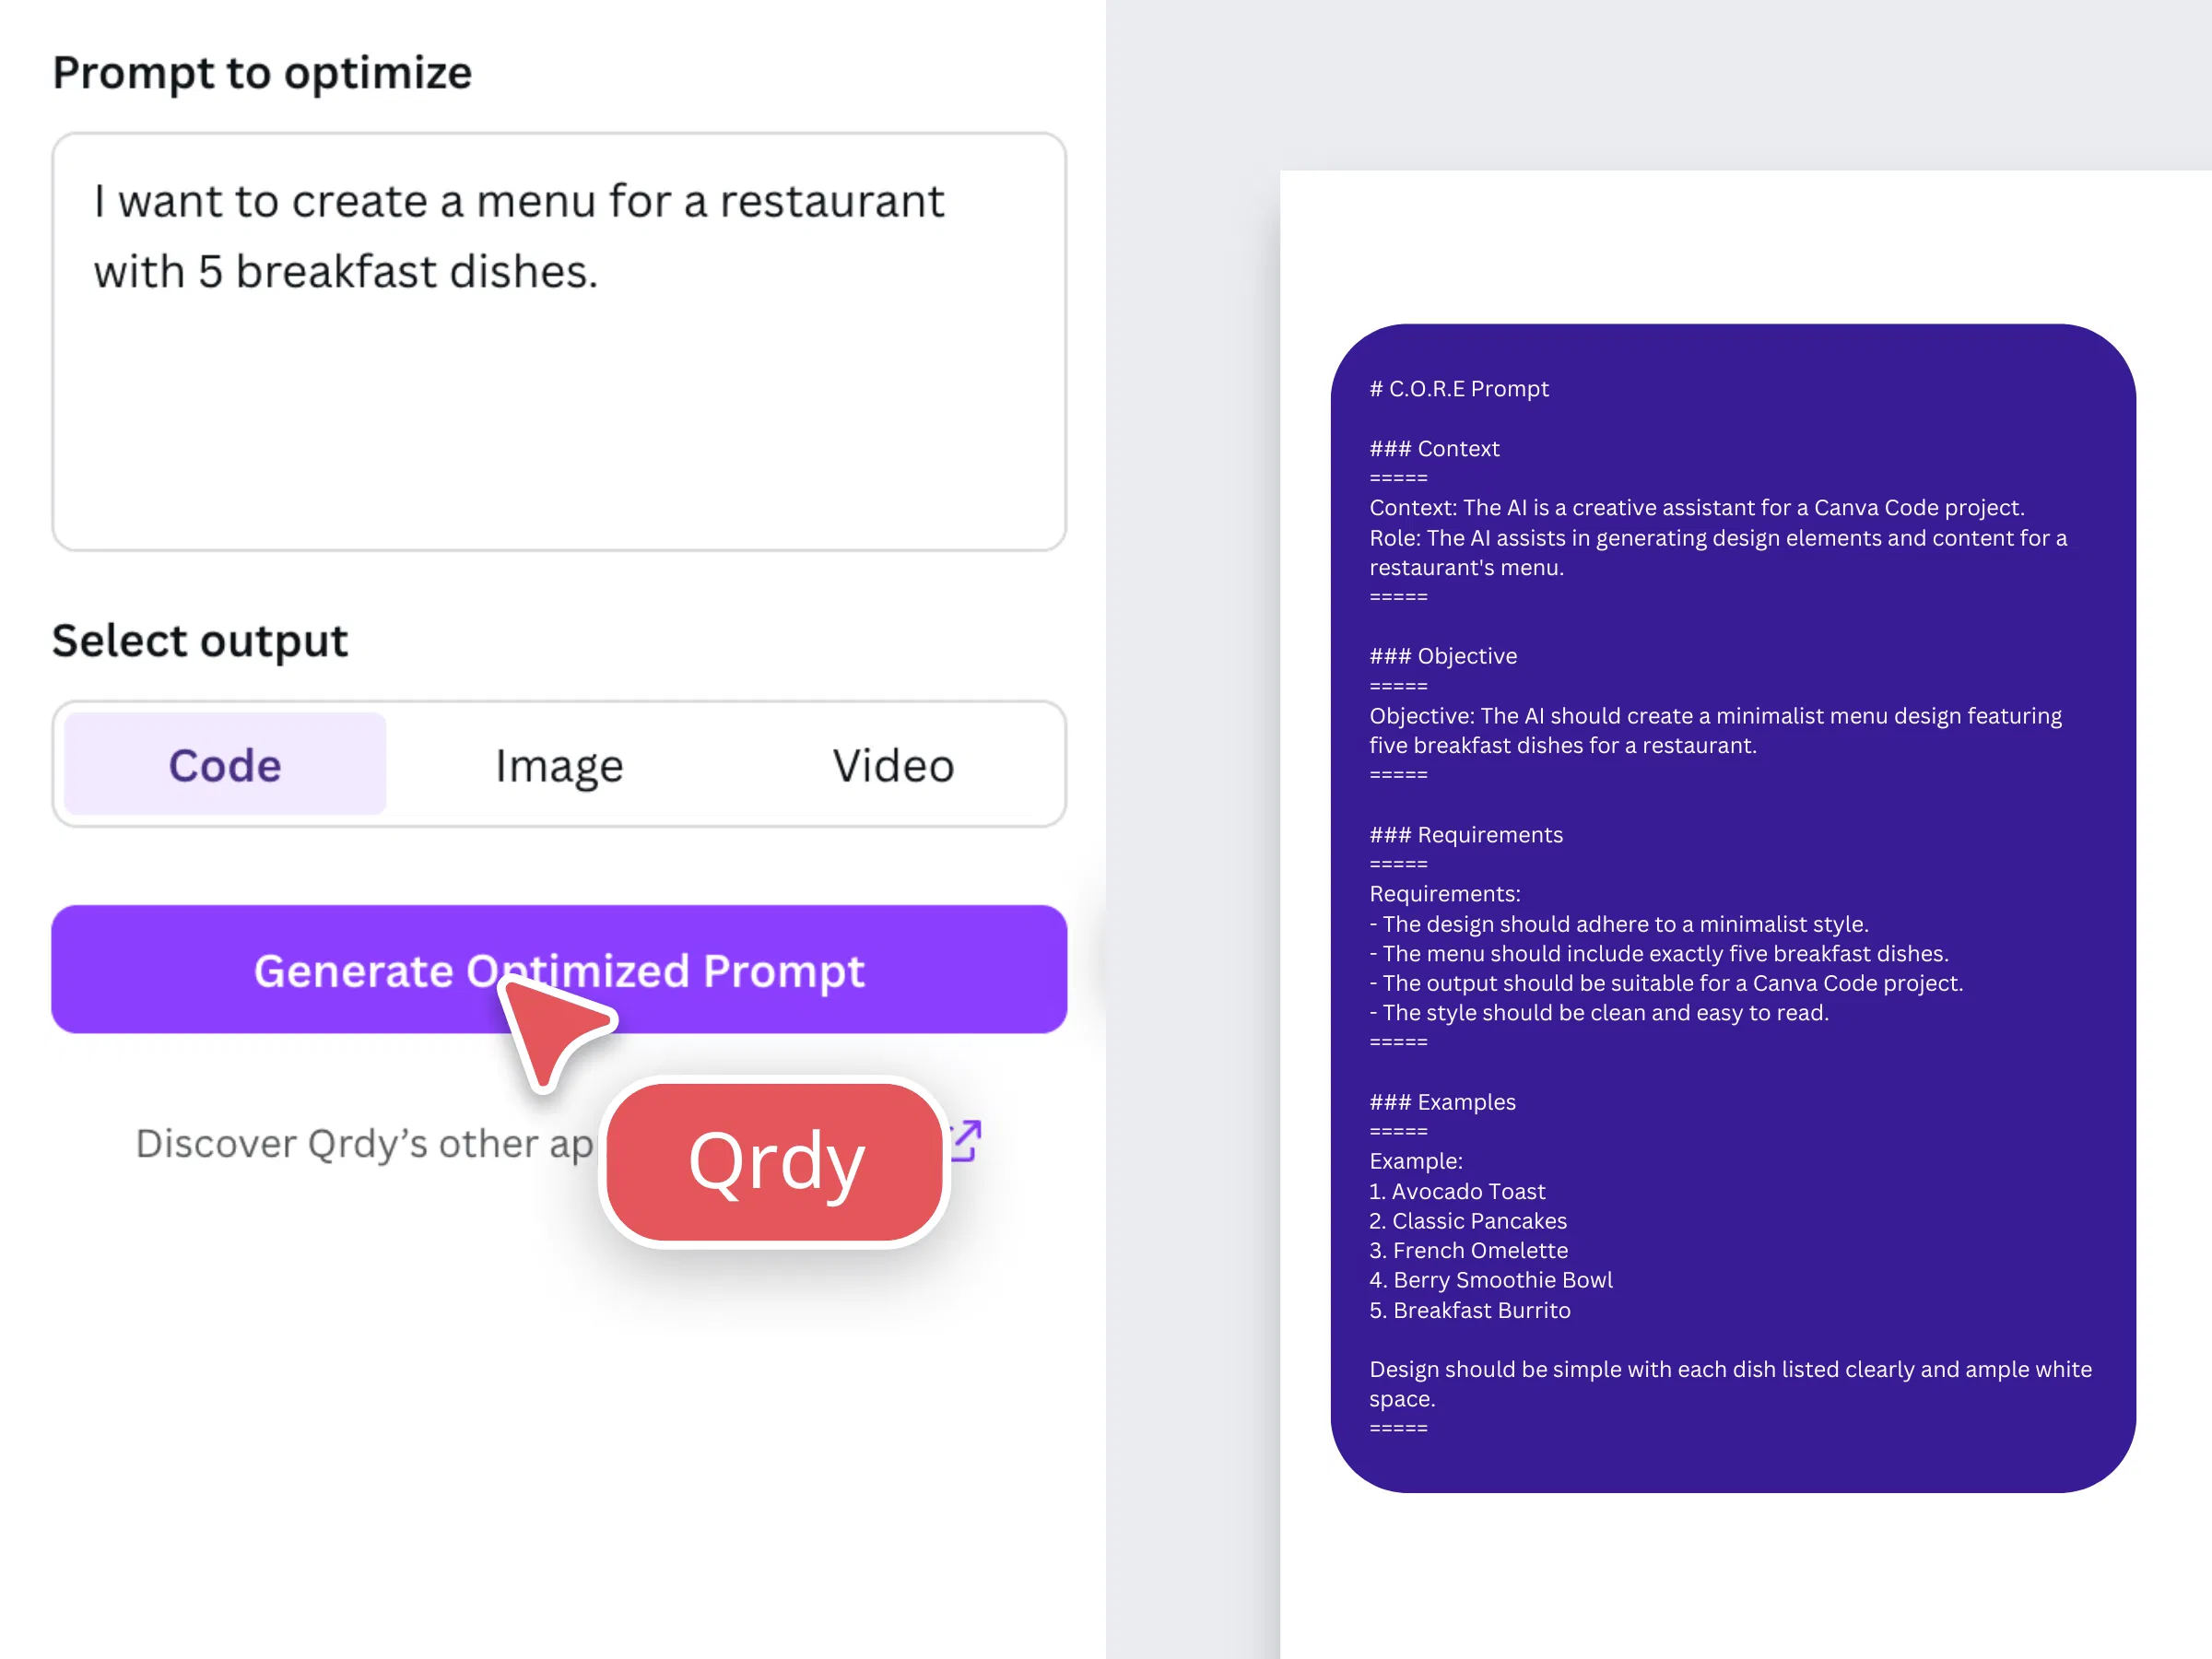Click the '3. French Omelette' line

click(1468, 1250)
